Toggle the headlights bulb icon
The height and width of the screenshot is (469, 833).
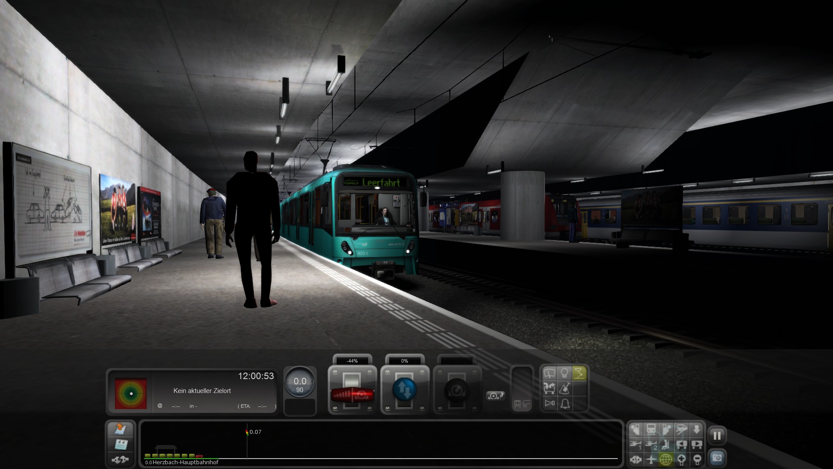click(564, 373)
